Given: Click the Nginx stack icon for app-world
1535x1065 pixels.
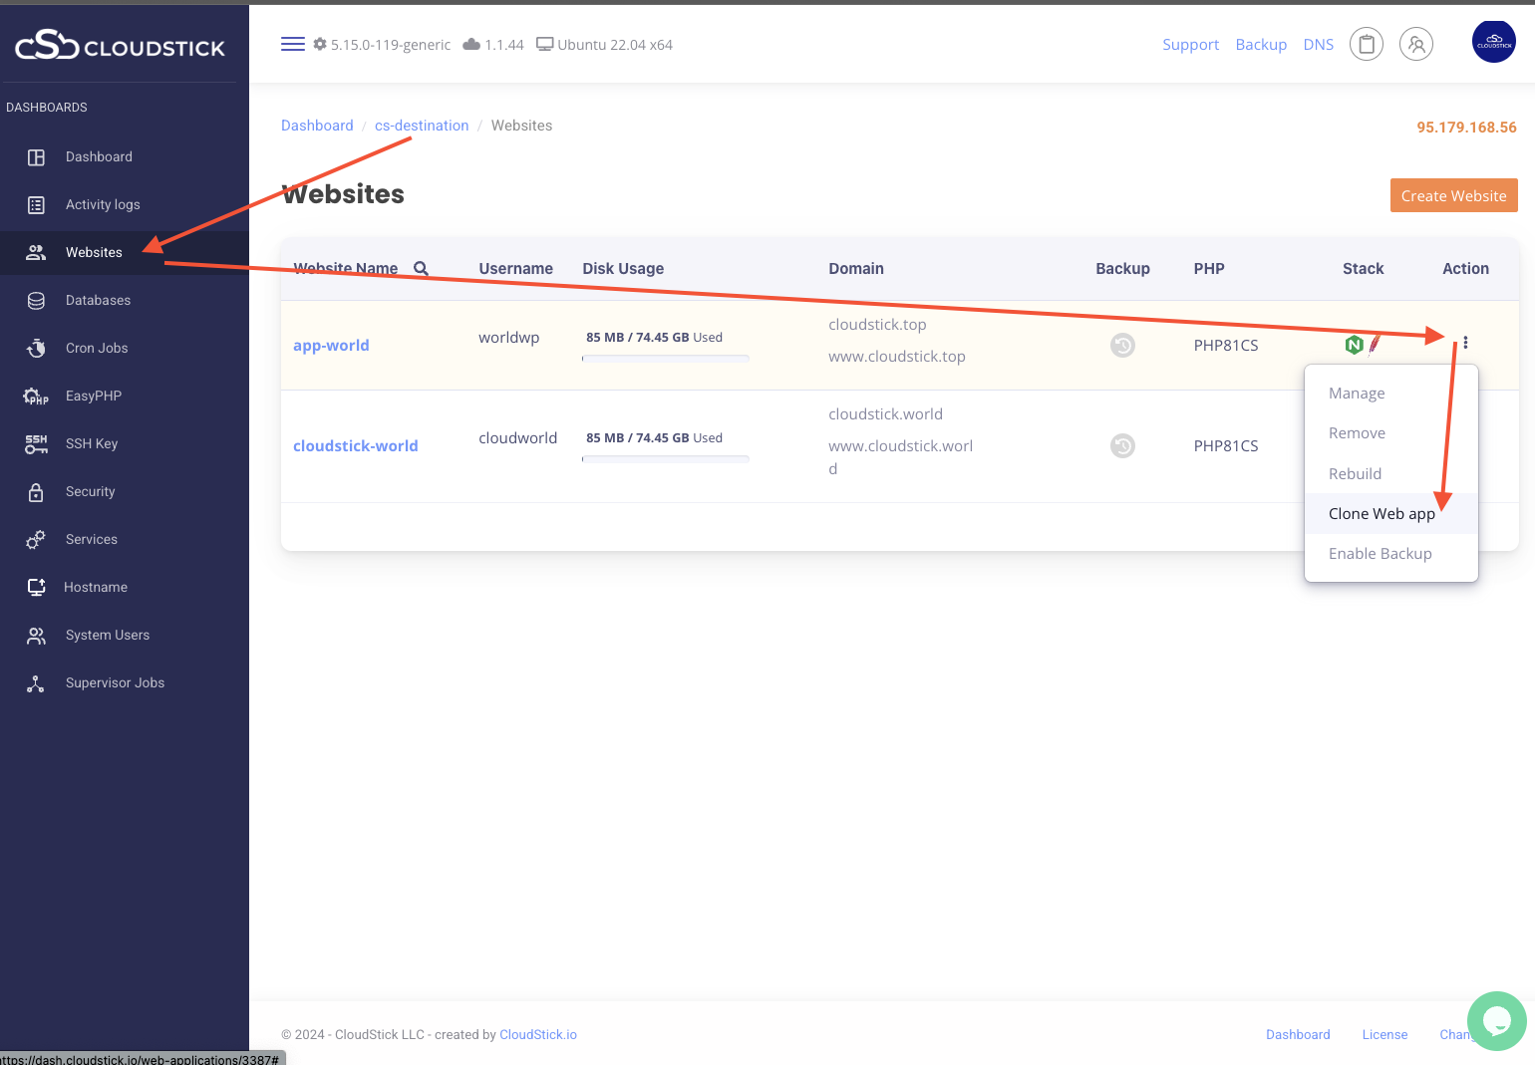Looking at the screenshot, I should coord(1354,344).
